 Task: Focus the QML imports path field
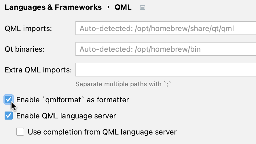point(166,29)
